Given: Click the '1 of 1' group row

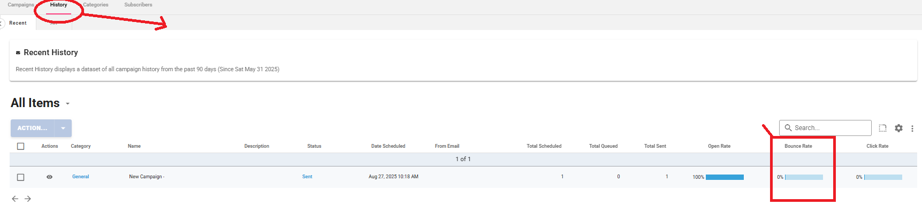Looking at the screenshot, I should [463, 160].
